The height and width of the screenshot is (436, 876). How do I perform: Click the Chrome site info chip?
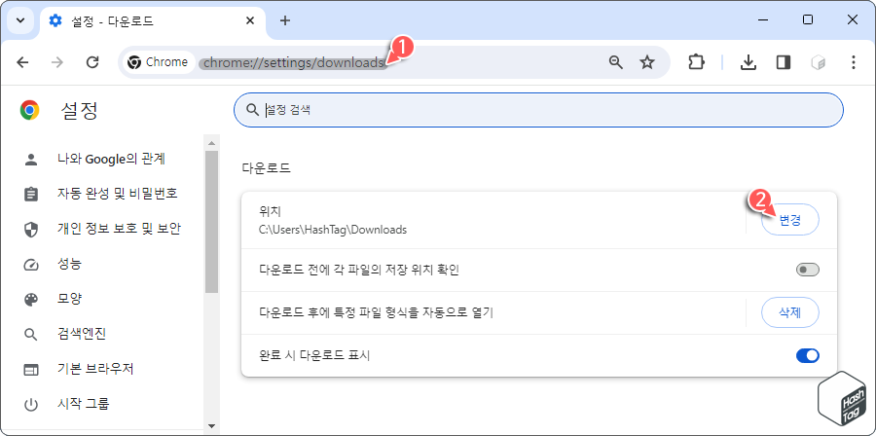coord(158,62)
